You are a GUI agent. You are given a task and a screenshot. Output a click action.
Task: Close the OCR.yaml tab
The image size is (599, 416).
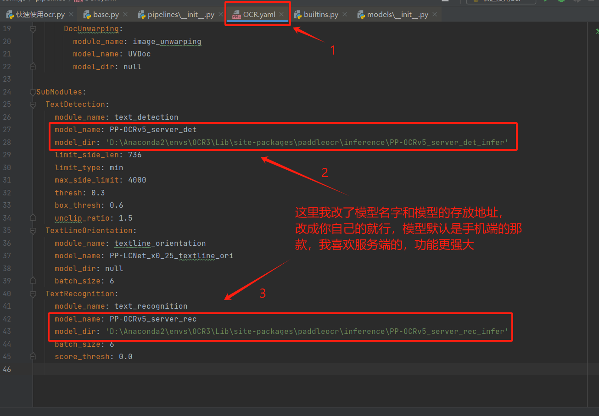282,15
